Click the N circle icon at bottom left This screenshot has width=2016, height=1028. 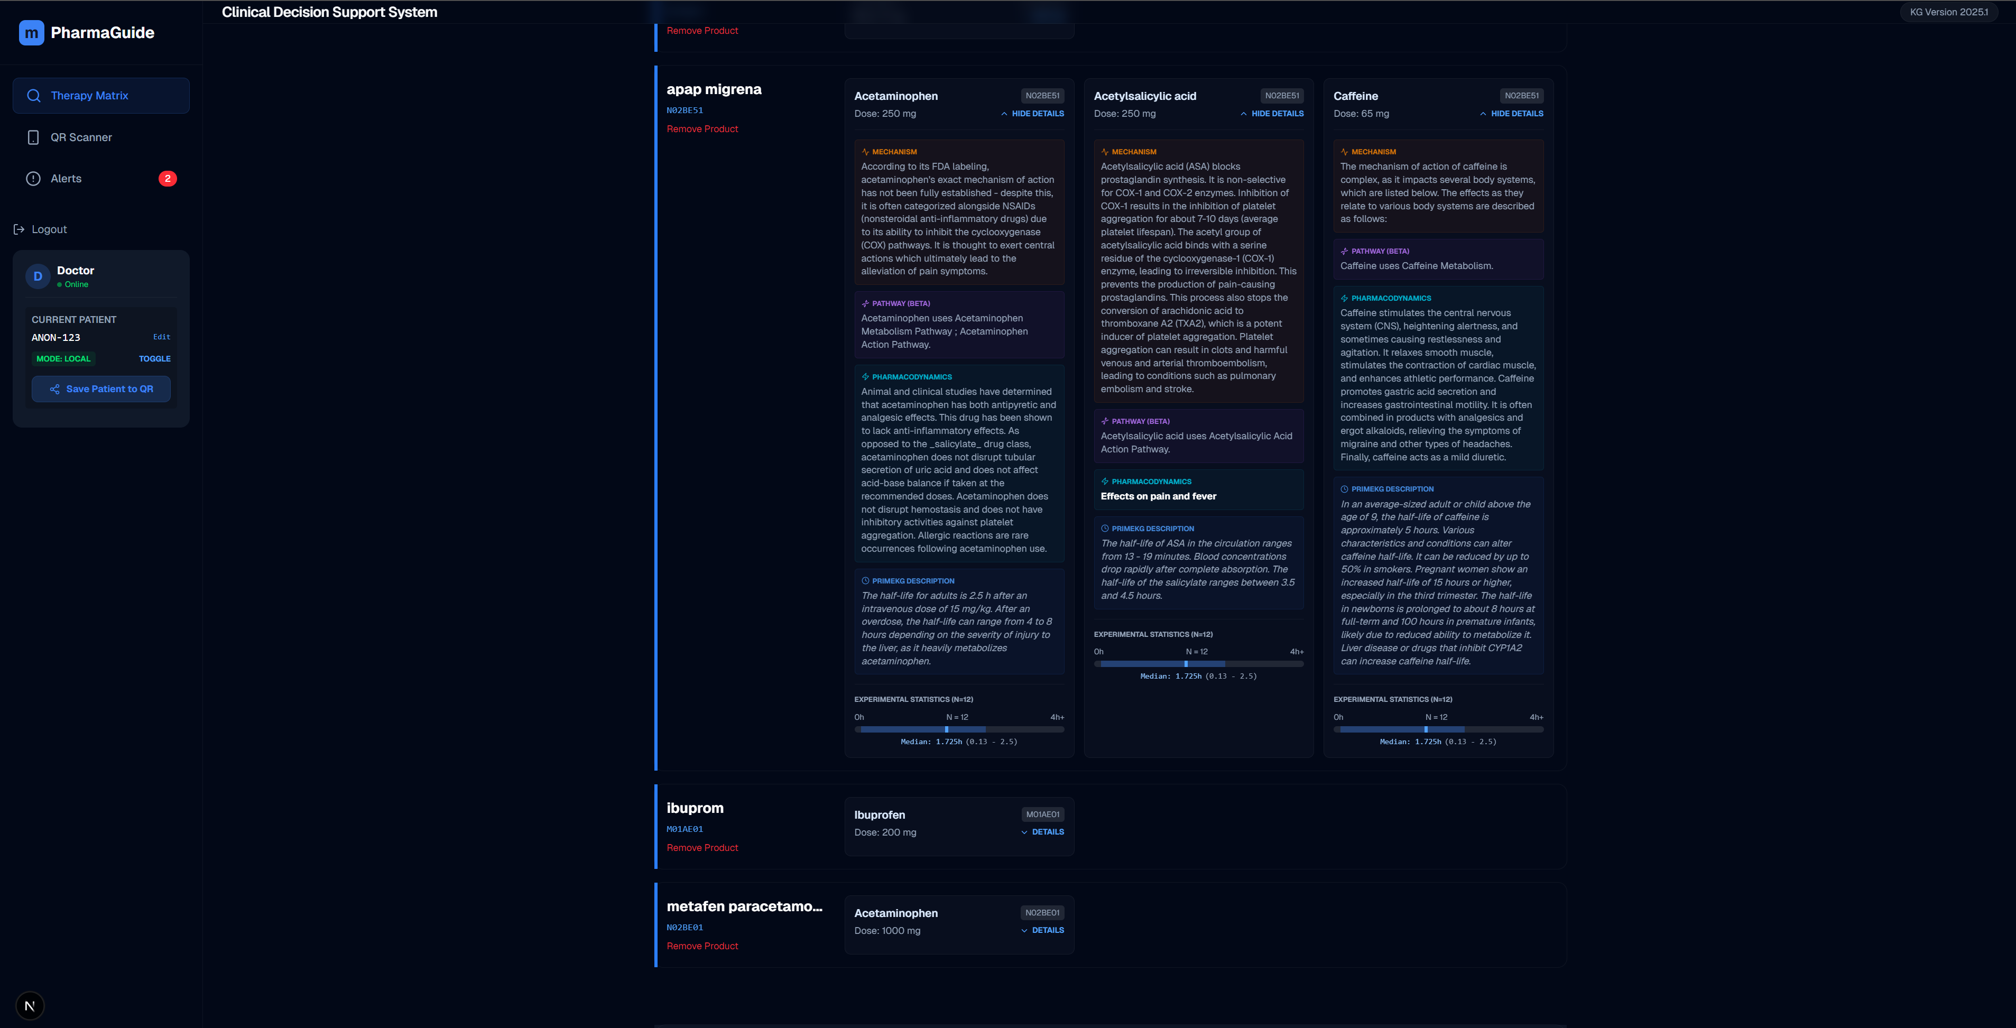pyautogui.click(x=30, y=1006)
